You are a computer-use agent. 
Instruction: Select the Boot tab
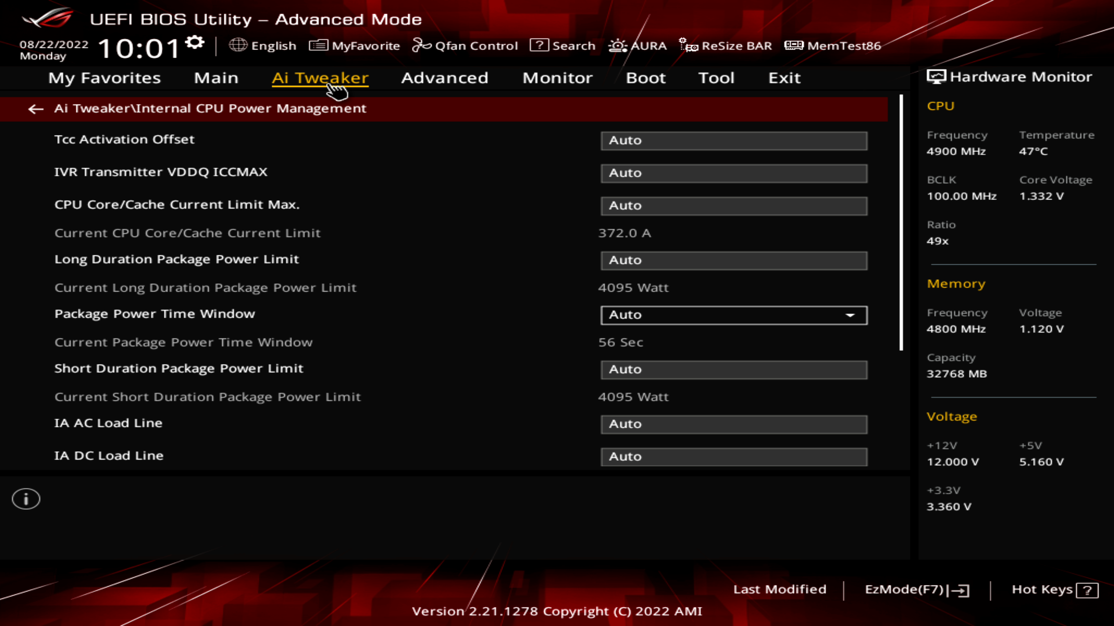coord(646,78)
